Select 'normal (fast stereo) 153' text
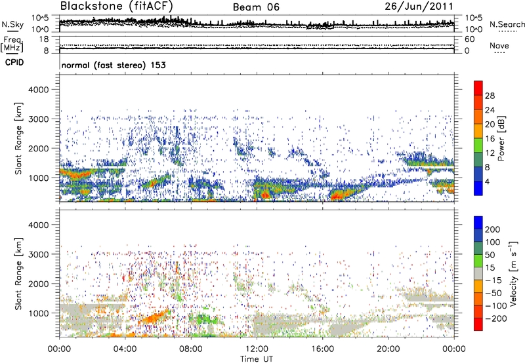This screenshot has height=363, width=525. (x=114, y=65)
